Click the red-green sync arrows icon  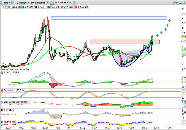(x=176, y=3)
